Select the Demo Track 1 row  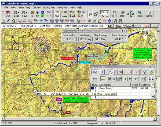coord(121,88)
